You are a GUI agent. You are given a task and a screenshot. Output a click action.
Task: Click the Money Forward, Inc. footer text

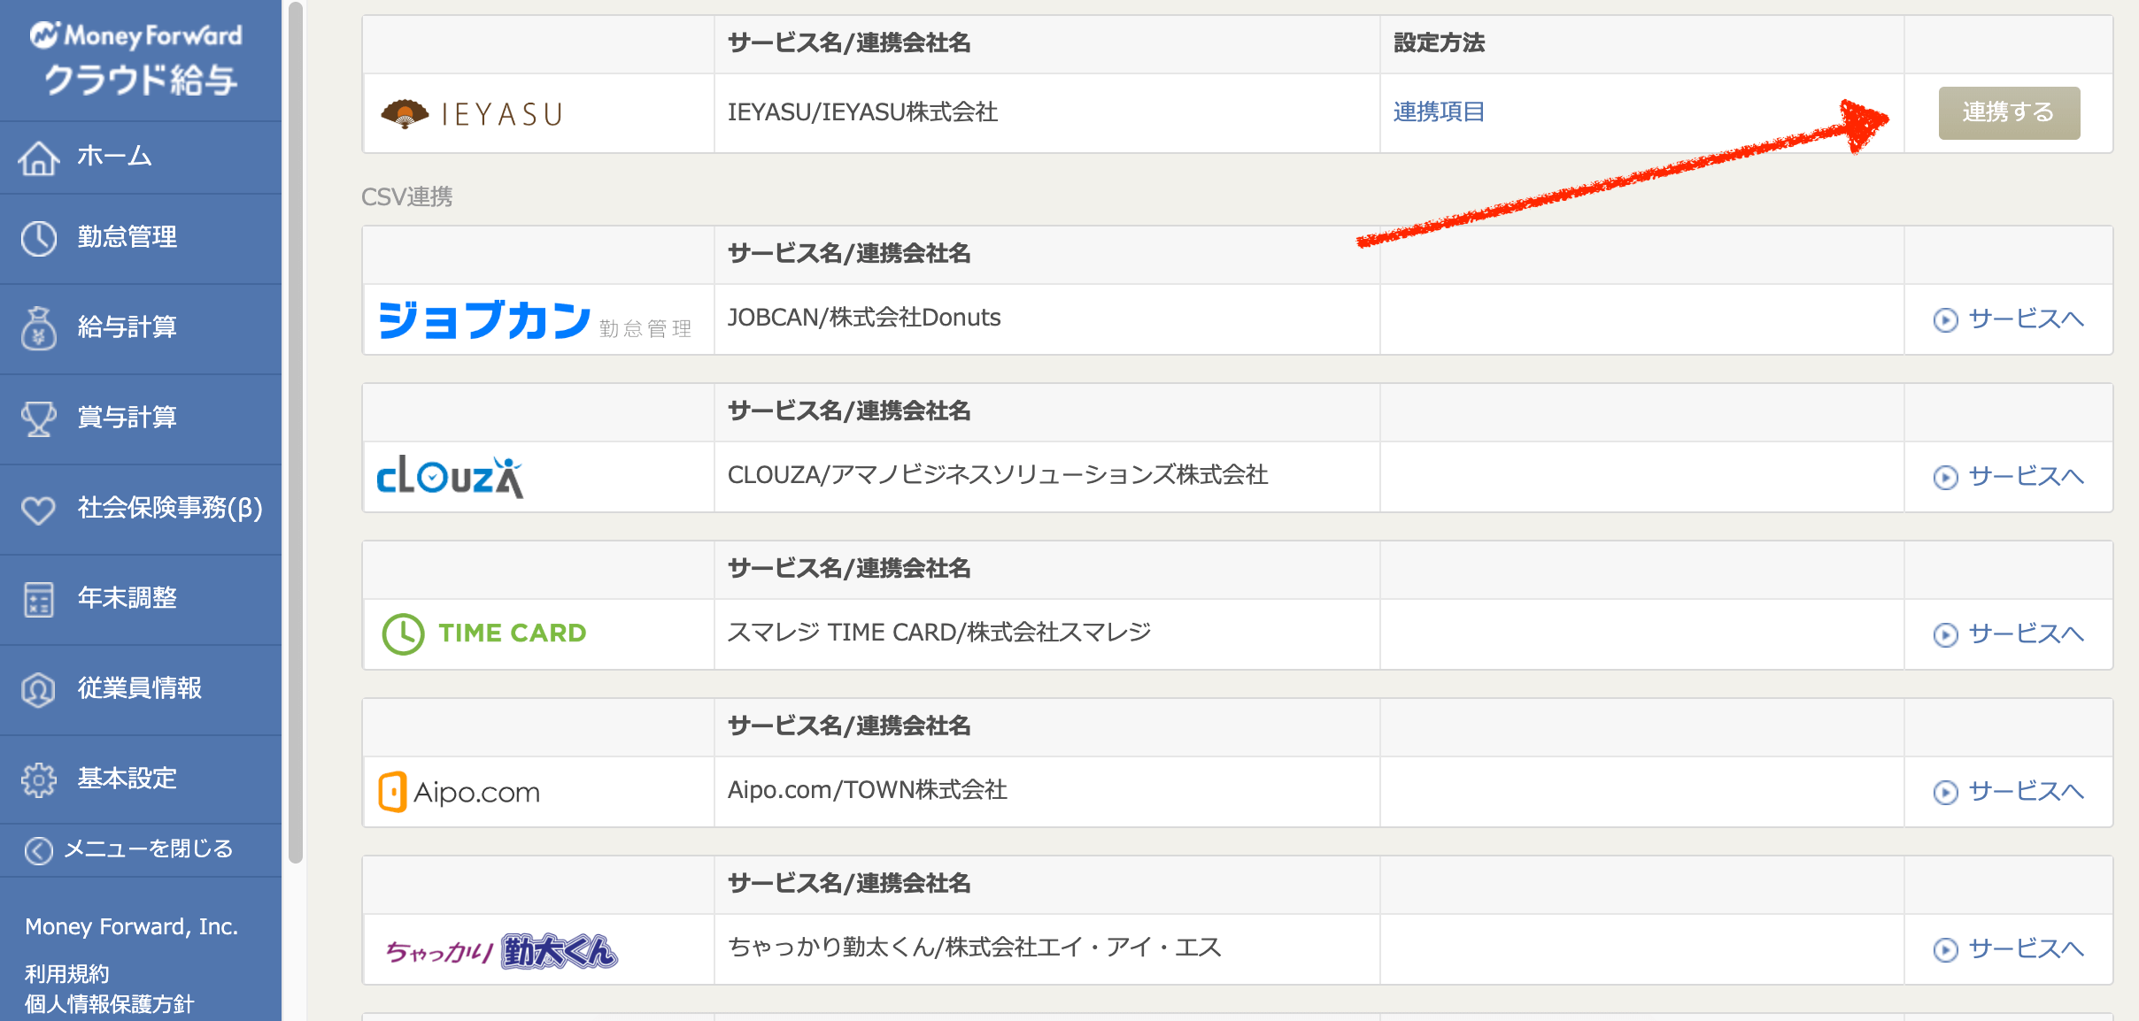coord(131,927)
